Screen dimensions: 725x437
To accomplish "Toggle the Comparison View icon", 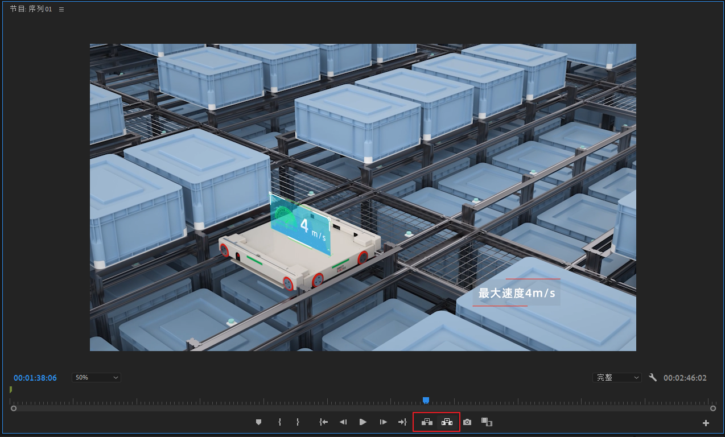I will (x=487, y=422).
